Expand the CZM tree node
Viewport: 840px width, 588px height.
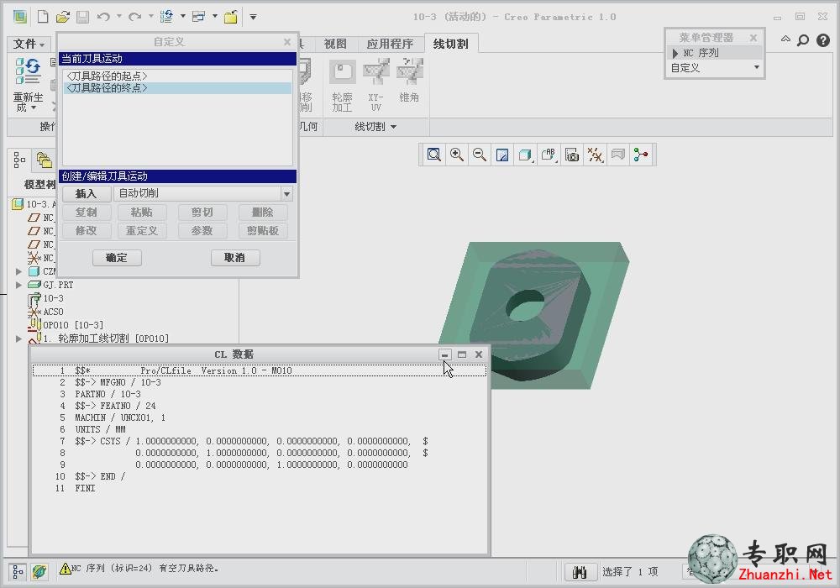pos(18,271)
